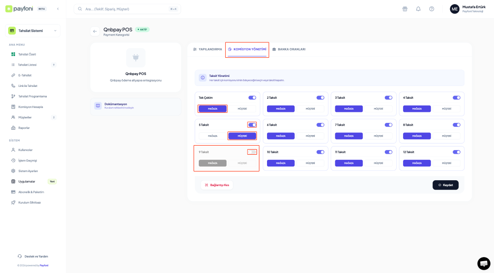
Task: Expand the Tahsilat Sistemi dropdown
Action: [33, 31]
